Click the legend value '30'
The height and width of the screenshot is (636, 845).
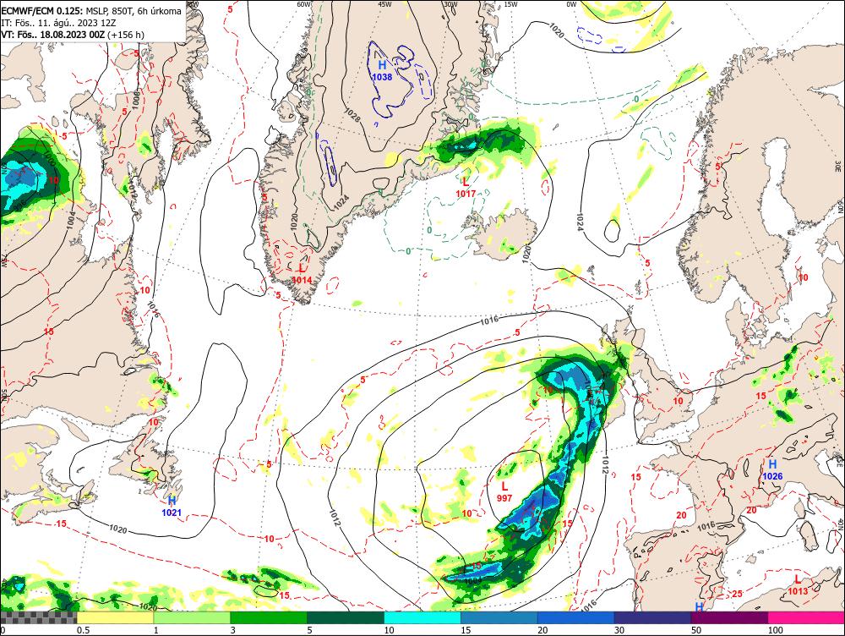619,630
